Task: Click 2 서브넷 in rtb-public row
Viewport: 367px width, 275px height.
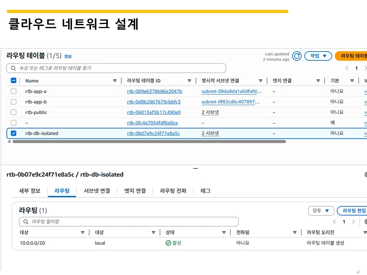Action: [x=210, y=112]
